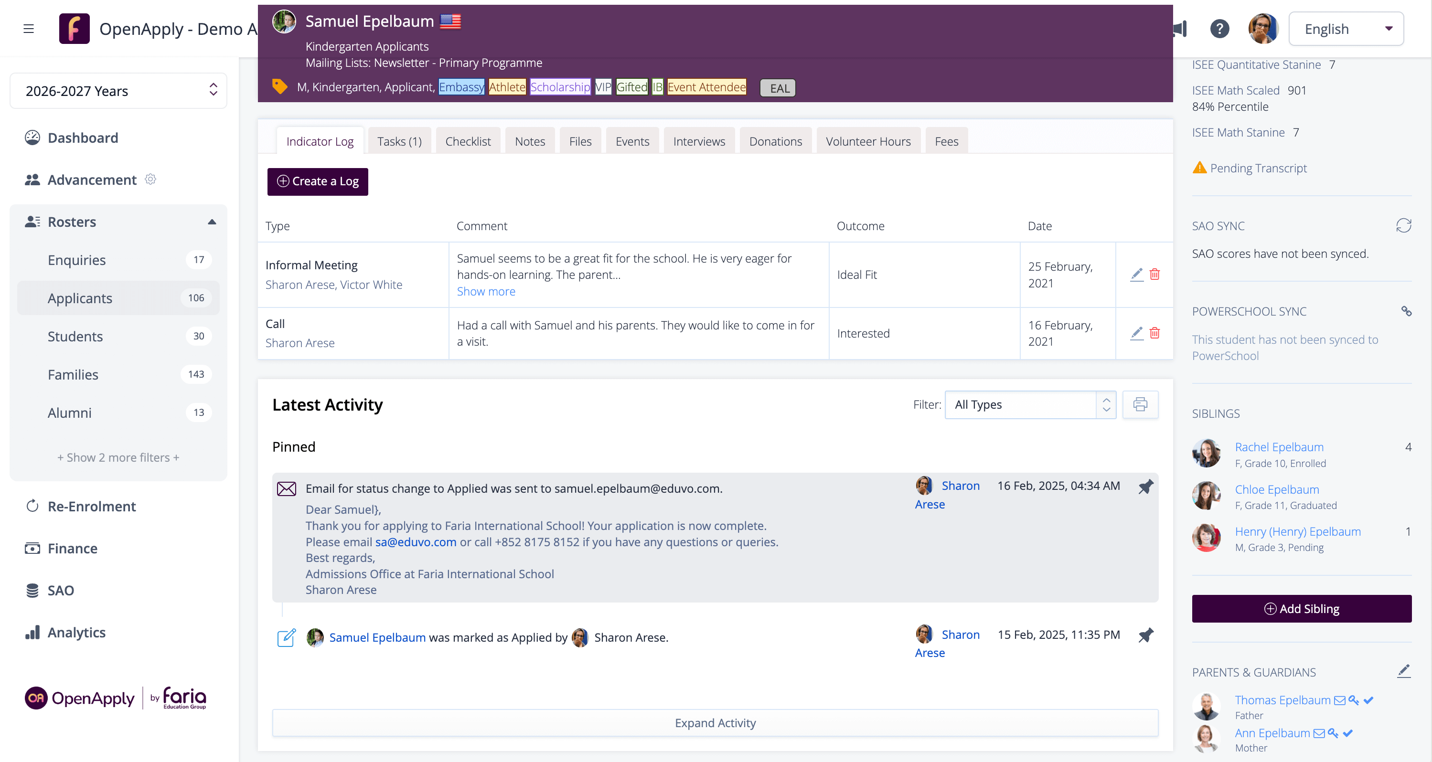1432x762 pixels.
Task: Edit the Call log entry
Action: point(1136,333)
